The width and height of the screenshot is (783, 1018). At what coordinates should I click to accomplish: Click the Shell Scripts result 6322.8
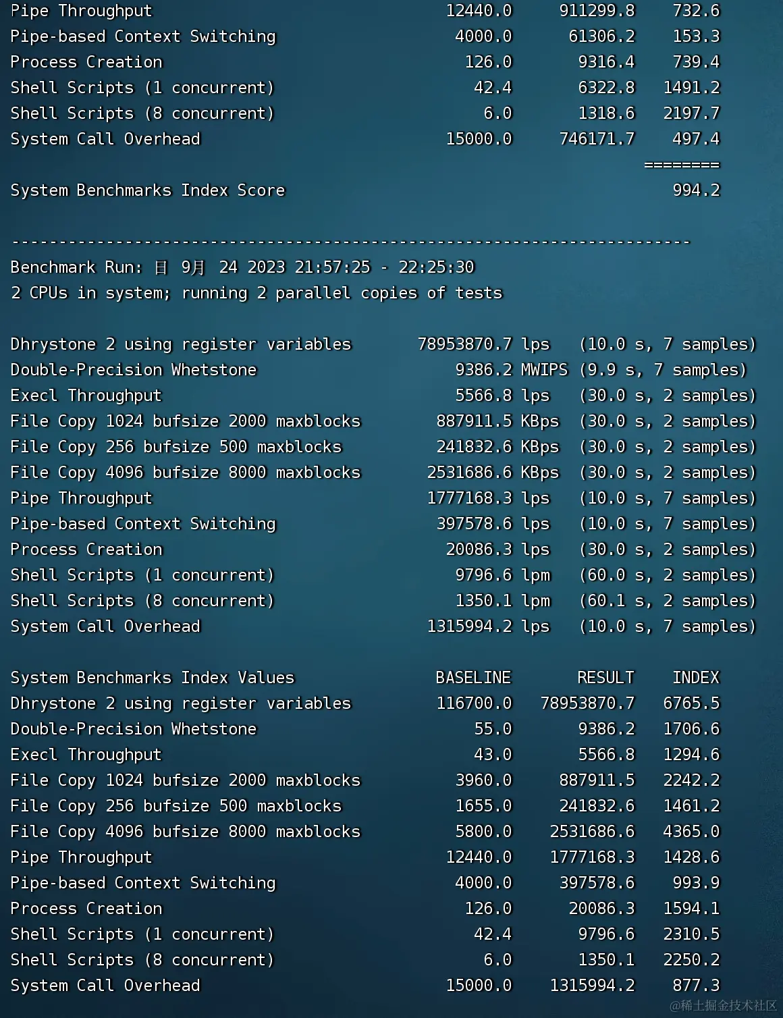click(x=606, y=88)
